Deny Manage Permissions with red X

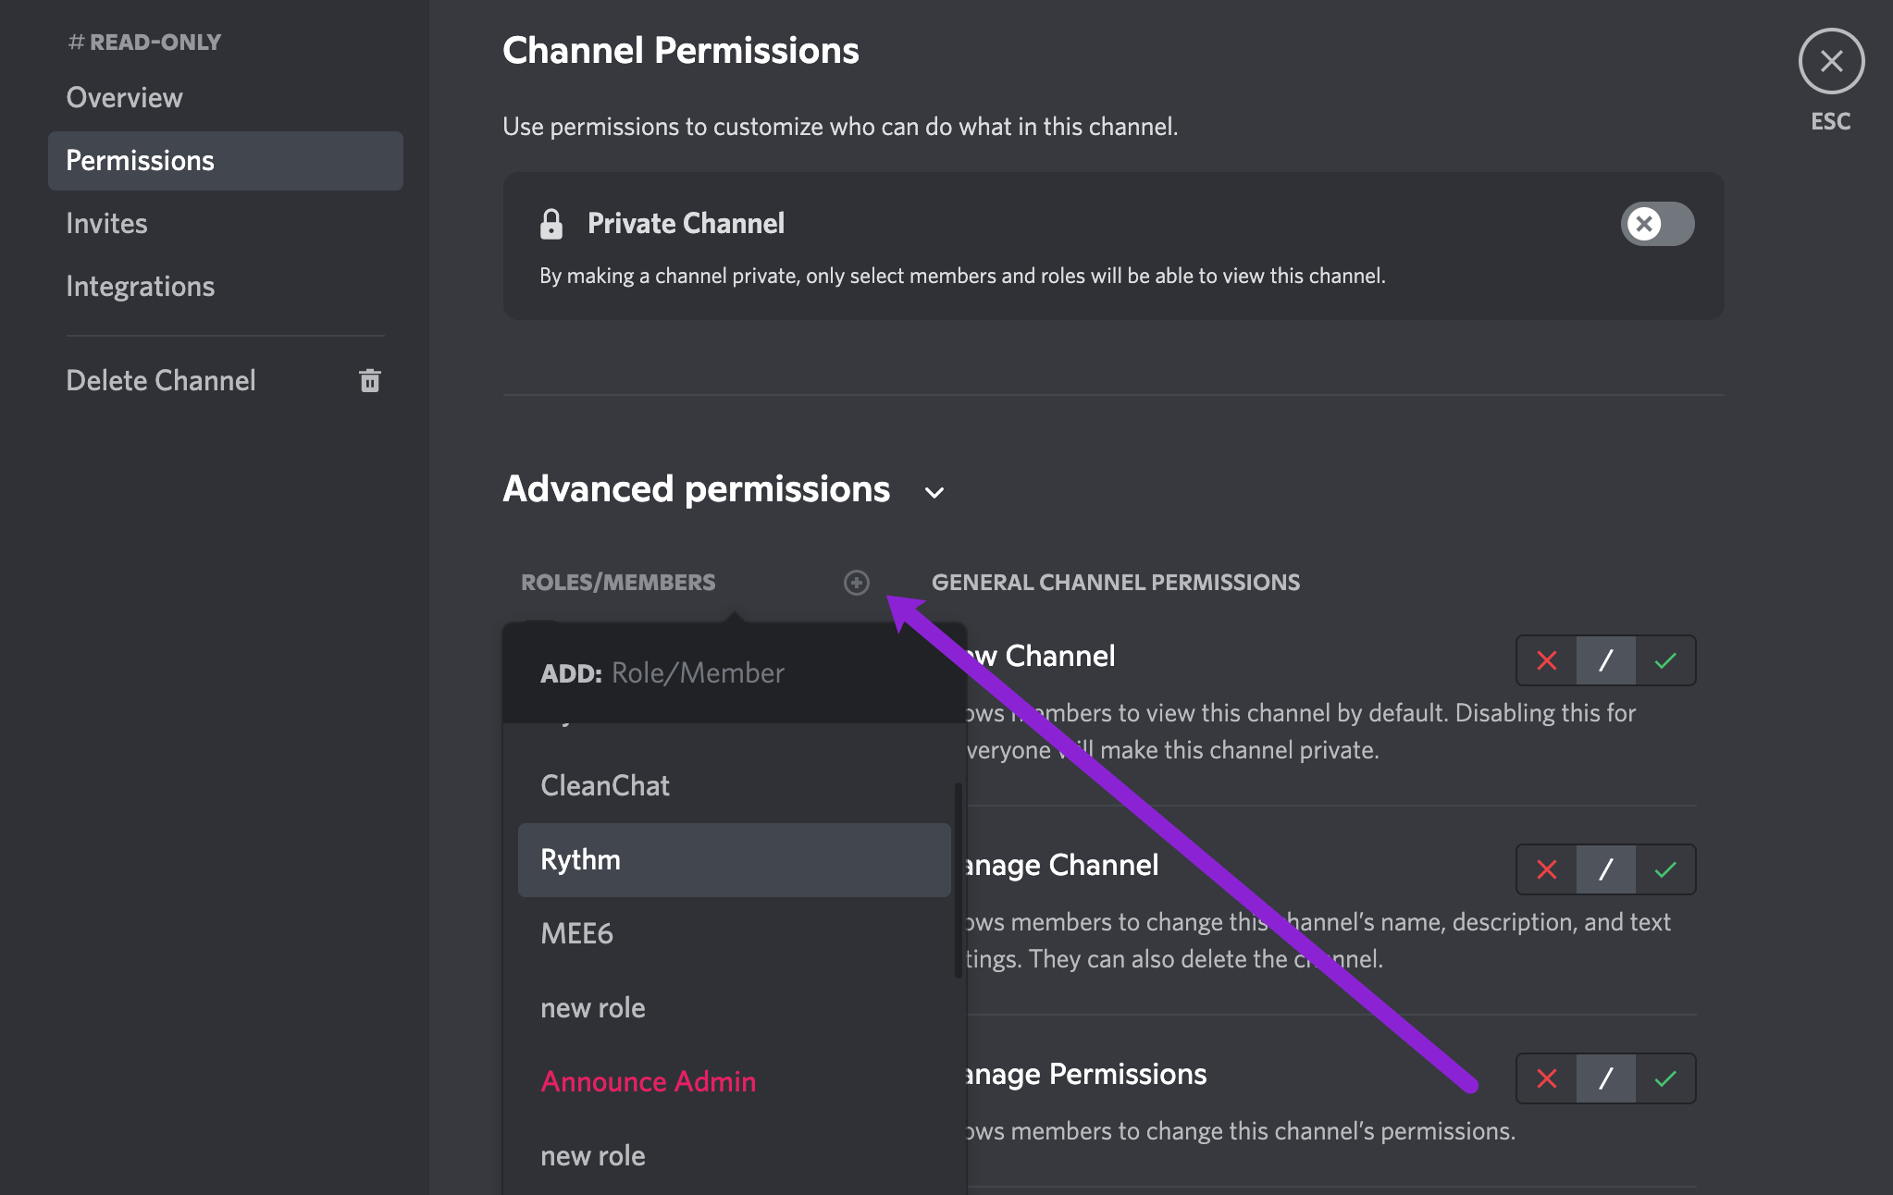(x=1546, y=1078)
